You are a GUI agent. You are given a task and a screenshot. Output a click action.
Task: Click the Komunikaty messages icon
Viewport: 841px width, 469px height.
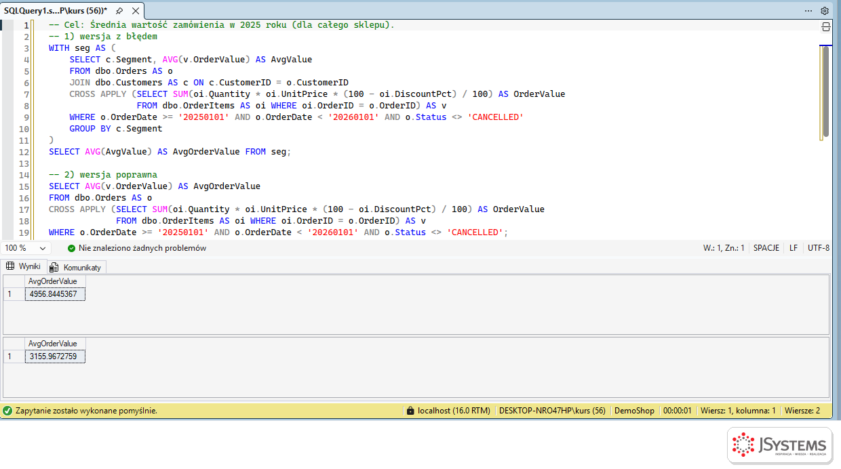click(54, 267)
